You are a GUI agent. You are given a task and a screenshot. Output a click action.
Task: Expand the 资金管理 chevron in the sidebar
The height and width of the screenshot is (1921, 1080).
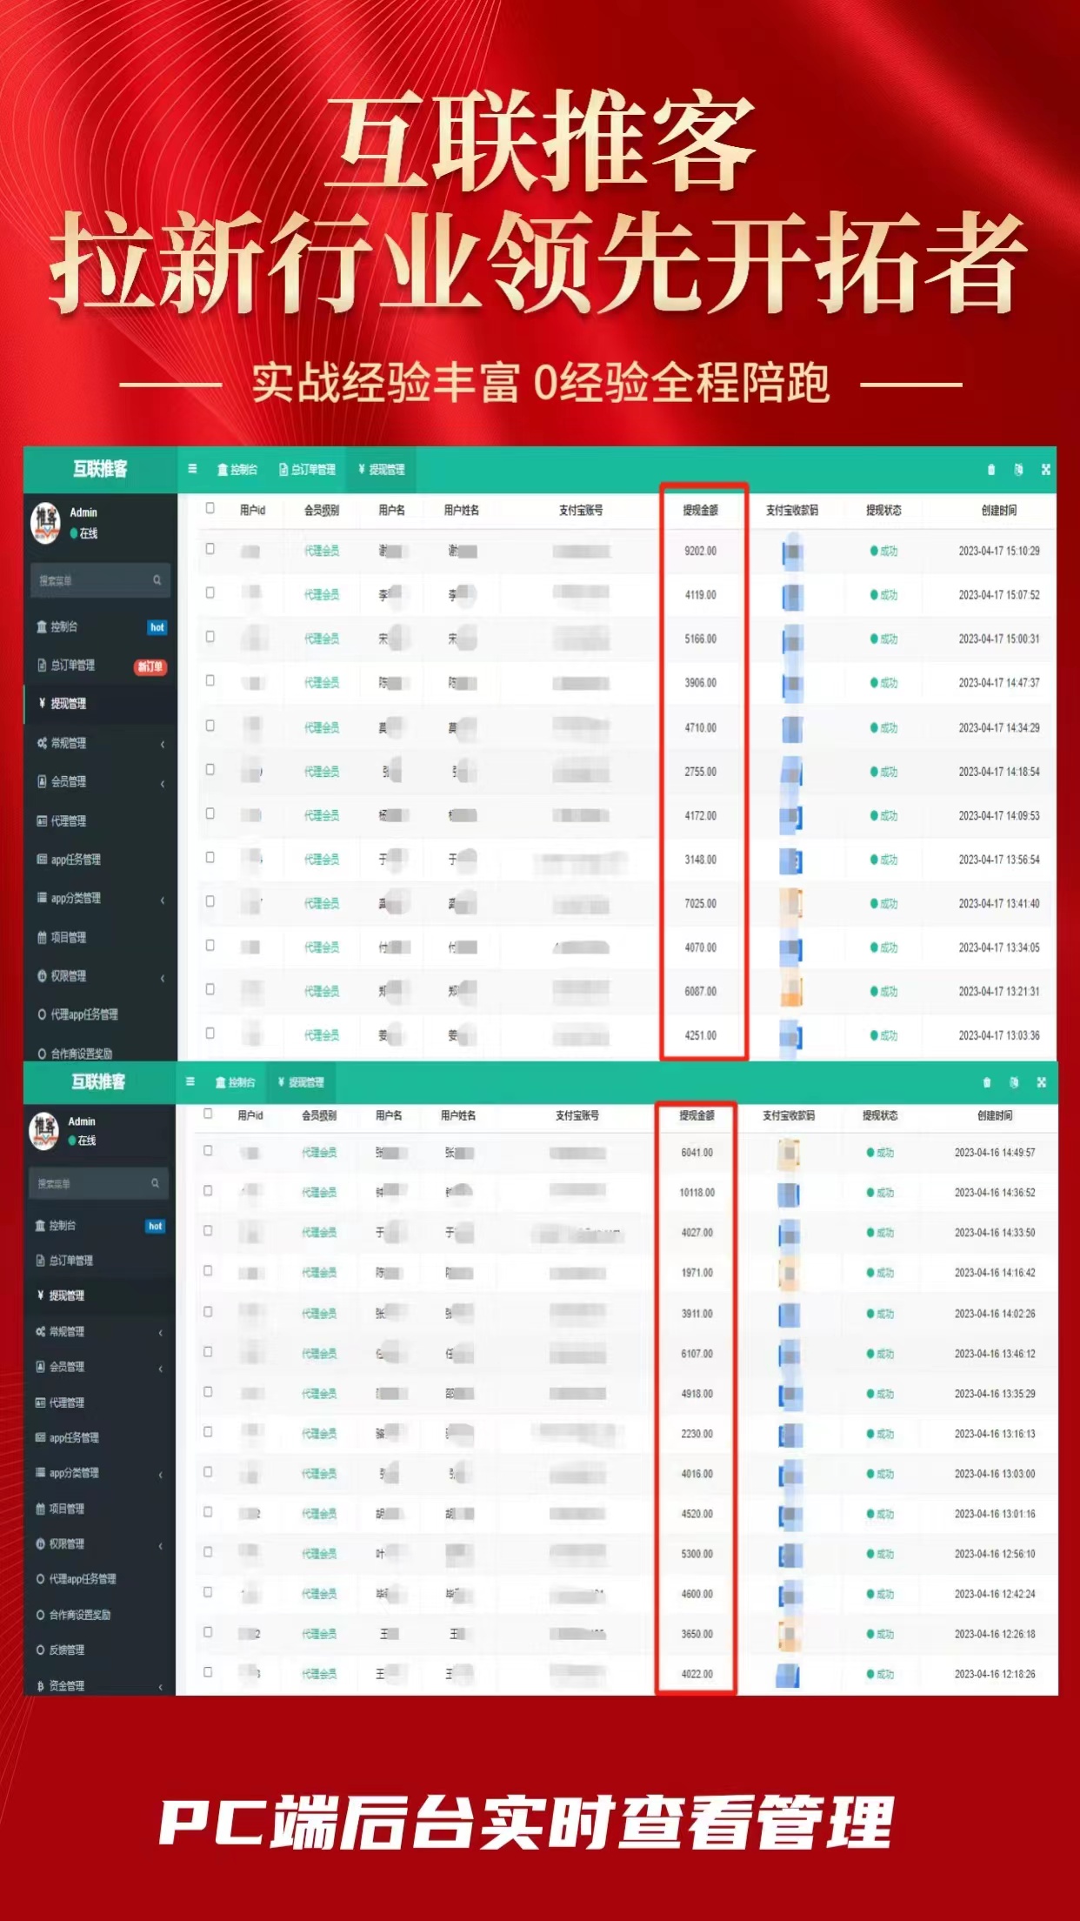[161, 1686]
